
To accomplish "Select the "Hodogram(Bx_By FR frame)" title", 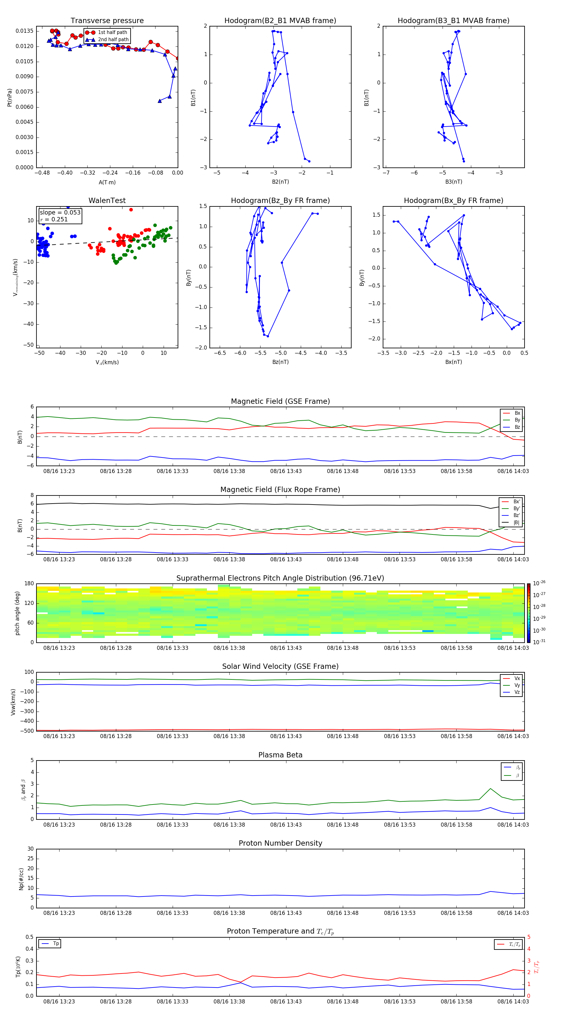I will (x=453, y=200).
